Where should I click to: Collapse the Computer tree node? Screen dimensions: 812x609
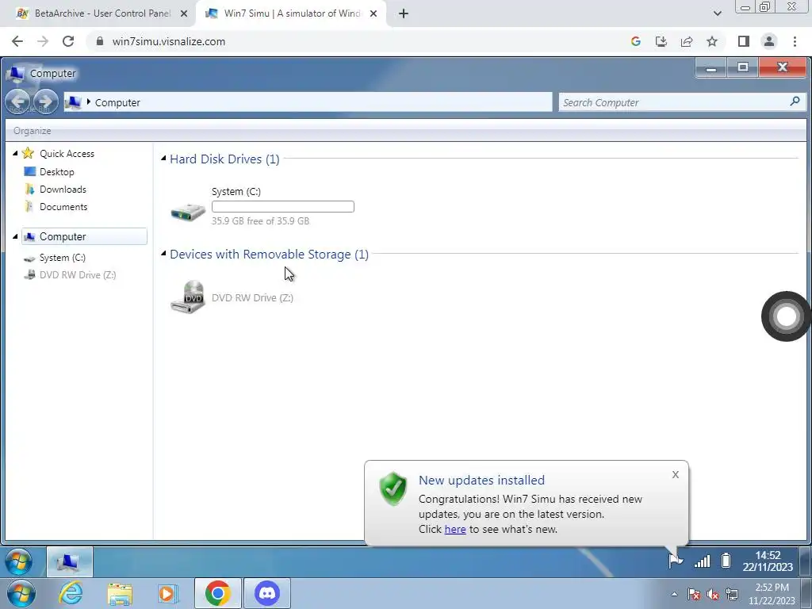click(15, 236)
